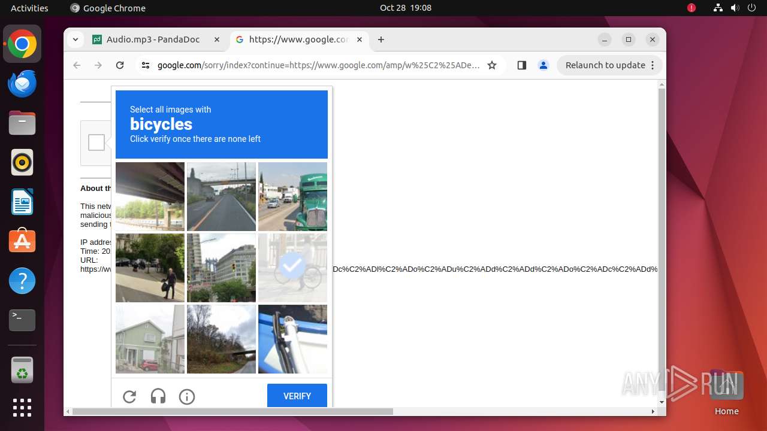Switch to the Audio.mp3 - PandaDoc tab
Screen dimensions: 767x431
click(x=157, y=40)
